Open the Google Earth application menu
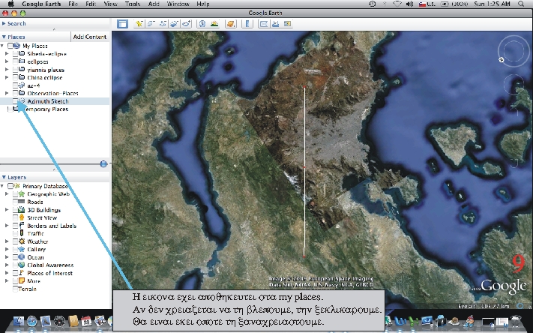 tap(41, 4)
